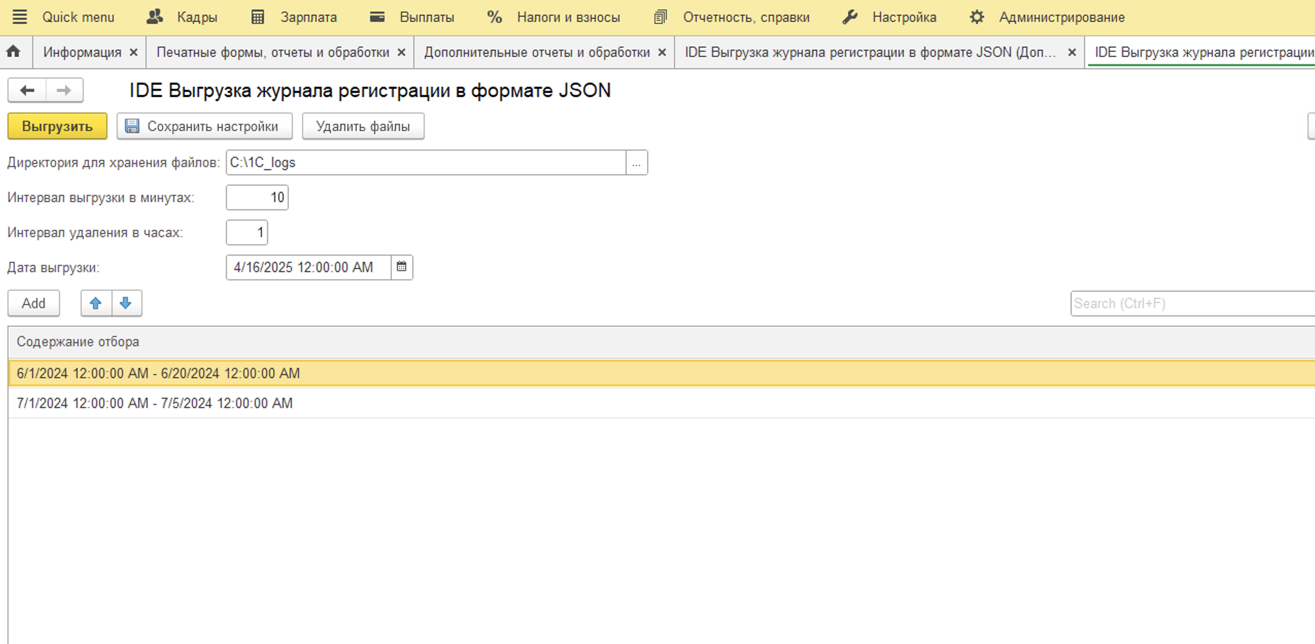Open the Администрирование gear icon
The height and width of the screenshot is (644, 1315).
pyautogui.click(x=976, y=16)
